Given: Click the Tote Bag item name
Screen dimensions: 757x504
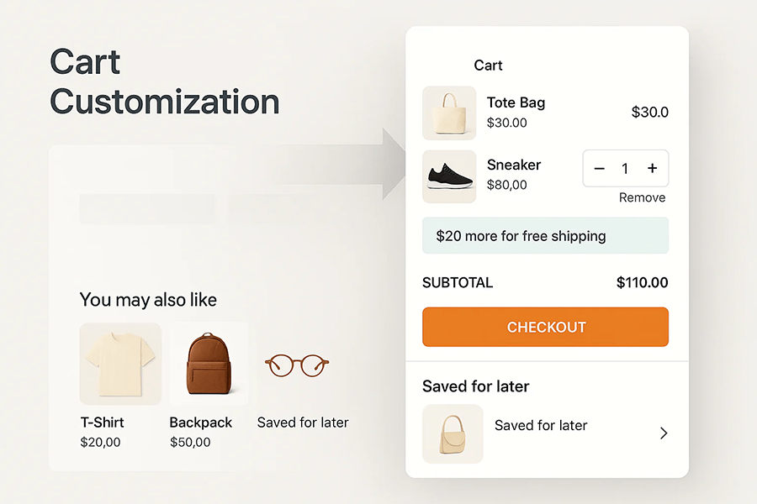Looking at the screenshot, I should coord(515,102).
